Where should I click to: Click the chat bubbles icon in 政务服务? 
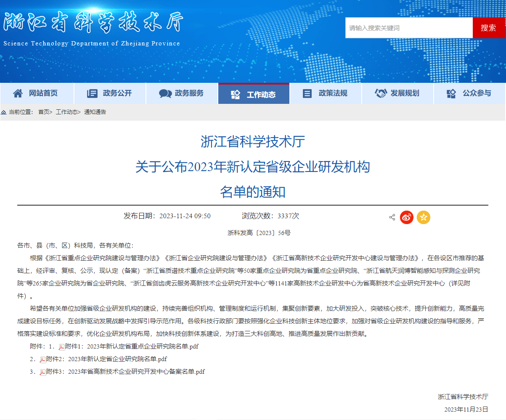pyautogui.click(x=165, y=94)
